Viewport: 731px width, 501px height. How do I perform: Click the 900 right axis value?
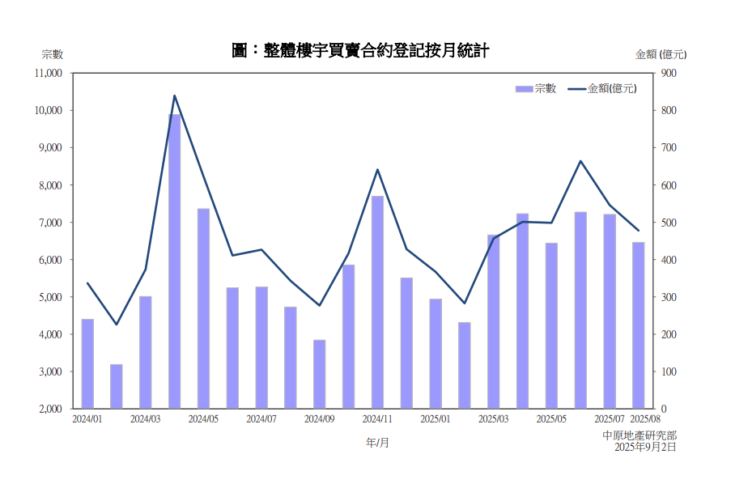tap(669, 73)
